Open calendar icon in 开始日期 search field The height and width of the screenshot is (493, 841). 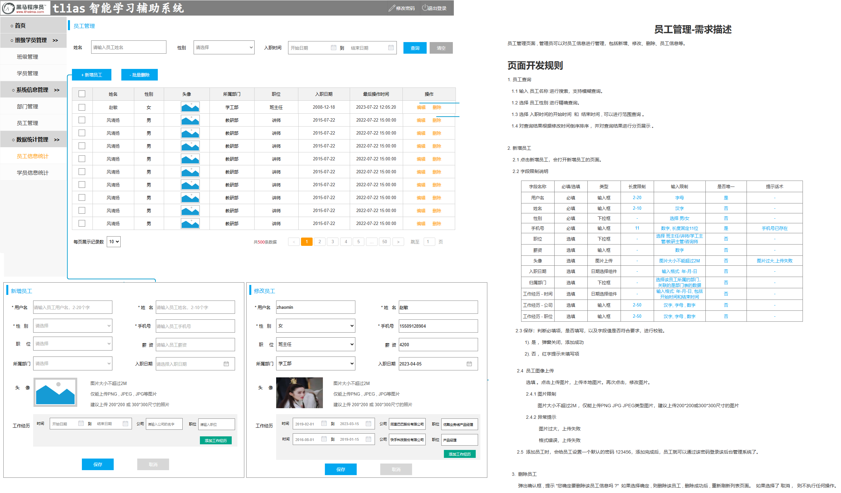333,48
